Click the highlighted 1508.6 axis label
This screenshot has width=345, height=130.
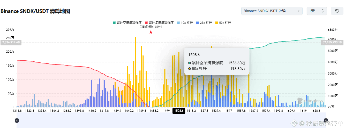[179, 111]
